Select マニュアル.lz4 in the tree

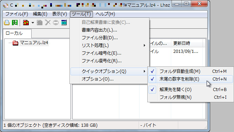[34, 43]
